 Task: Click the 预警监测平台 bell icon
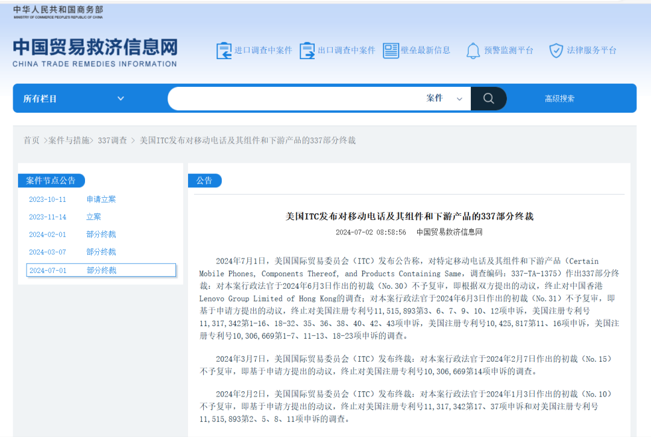coord(473,51)
